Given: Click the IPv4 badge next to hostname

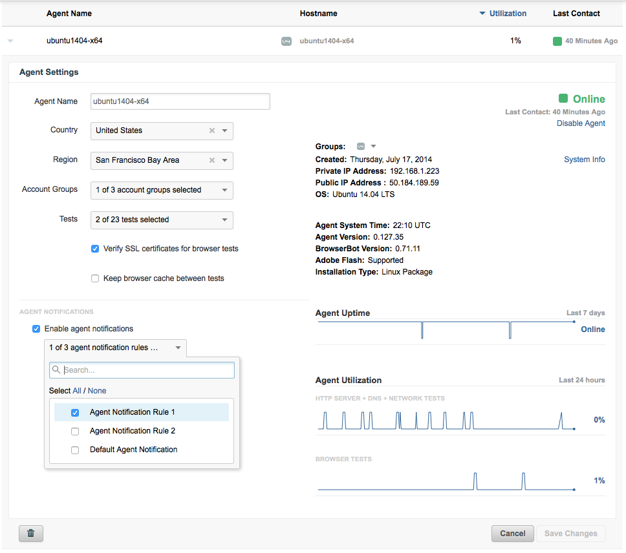Looking at the screenshot, I should [286, 41].
